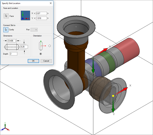
Task: Close the Specify Slot Location dialog
Action: click(51, 3)
